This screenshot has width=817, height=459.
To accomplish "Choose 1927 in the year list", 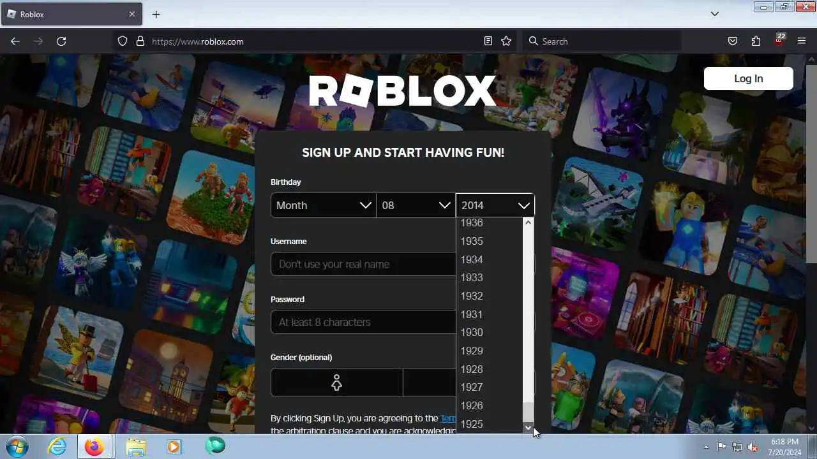I will (490, 387).
